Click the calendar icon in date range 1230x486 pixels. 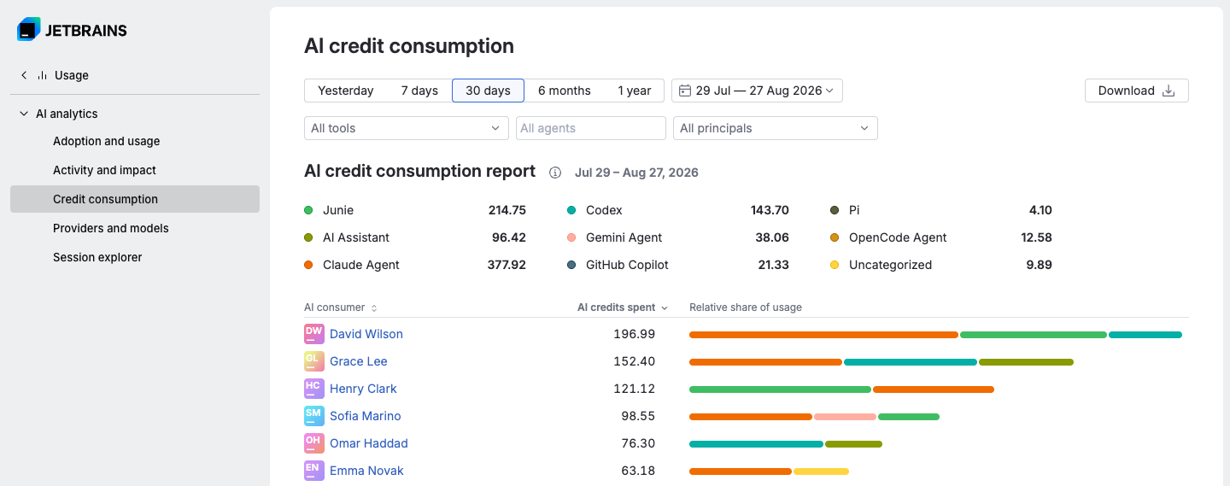(685, 91)
